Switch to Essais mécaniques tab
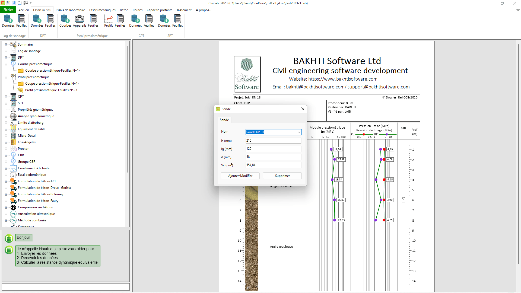Screen dimensions: 521x293 click(102, 10)
